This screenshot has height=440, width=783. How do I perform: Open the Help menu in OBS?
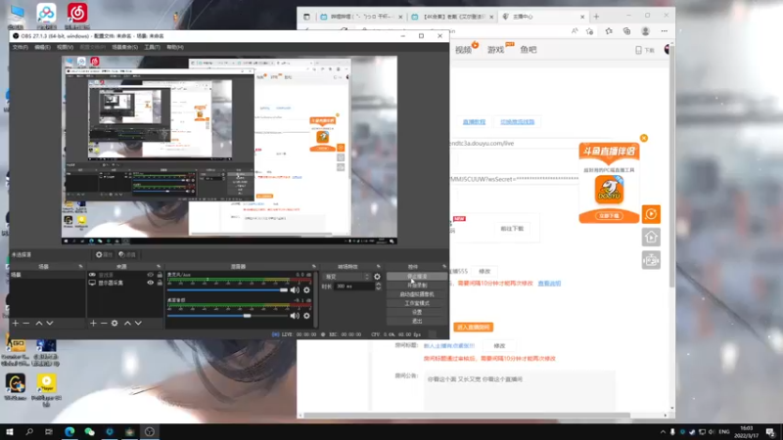coord(175,47)
